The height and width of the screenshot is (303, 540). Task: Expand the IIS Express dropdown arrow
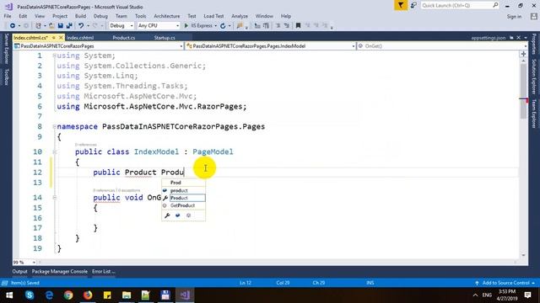(216, 26)
